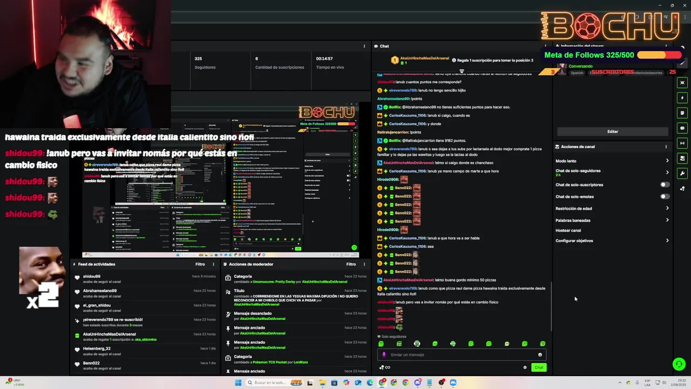Click gift icon beside AkaUnHinchaMasDelArsenal activity
The height and width of the screenshot is (389, 691).
coord(77,336)
